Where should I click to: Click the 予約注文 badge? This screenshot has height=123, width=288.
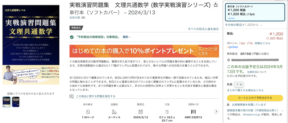[x=76, y=28]
